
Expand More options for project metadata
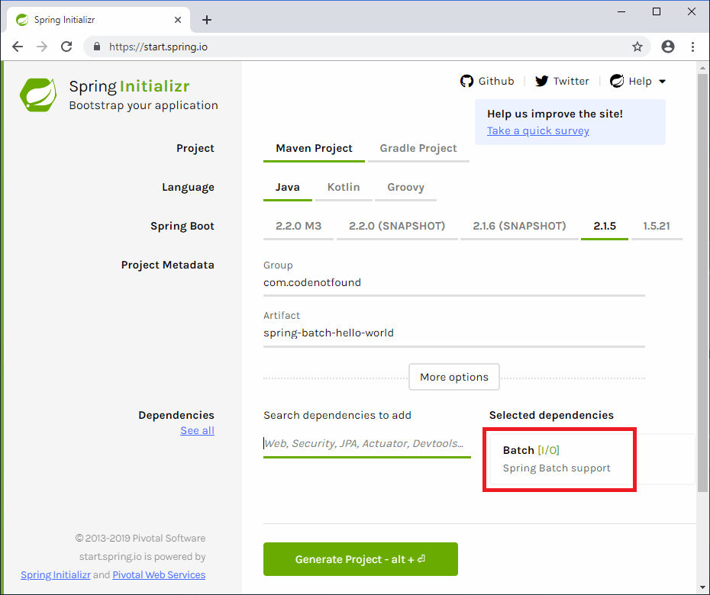[454, 377]
